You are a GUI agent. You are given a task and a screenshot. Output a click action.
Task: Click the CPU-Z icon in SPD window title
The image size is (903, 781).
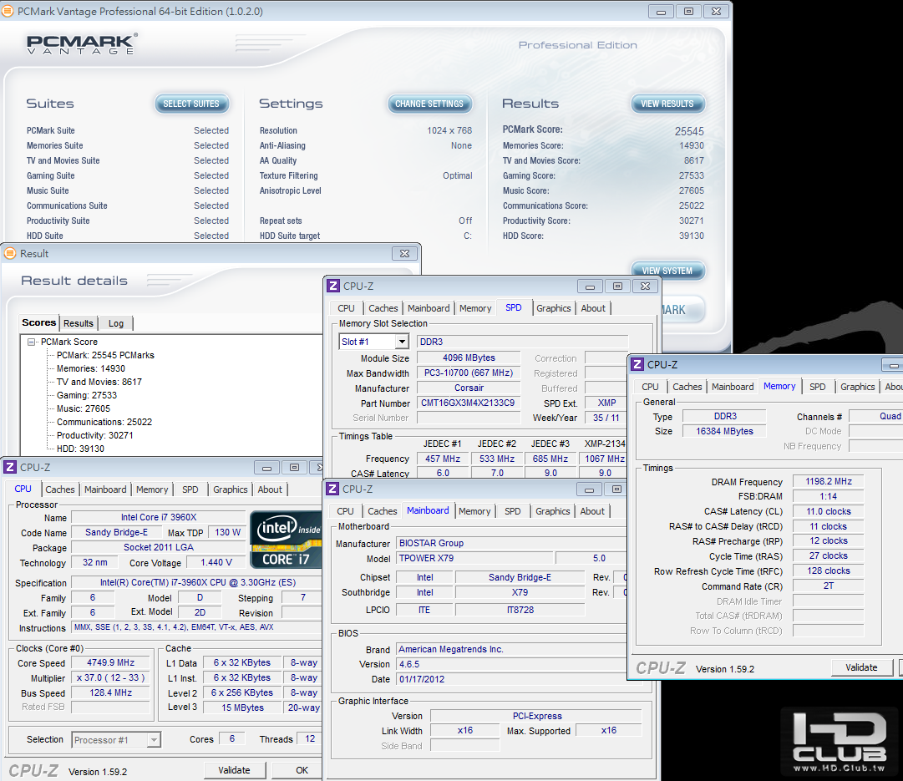tap(332, 286)
